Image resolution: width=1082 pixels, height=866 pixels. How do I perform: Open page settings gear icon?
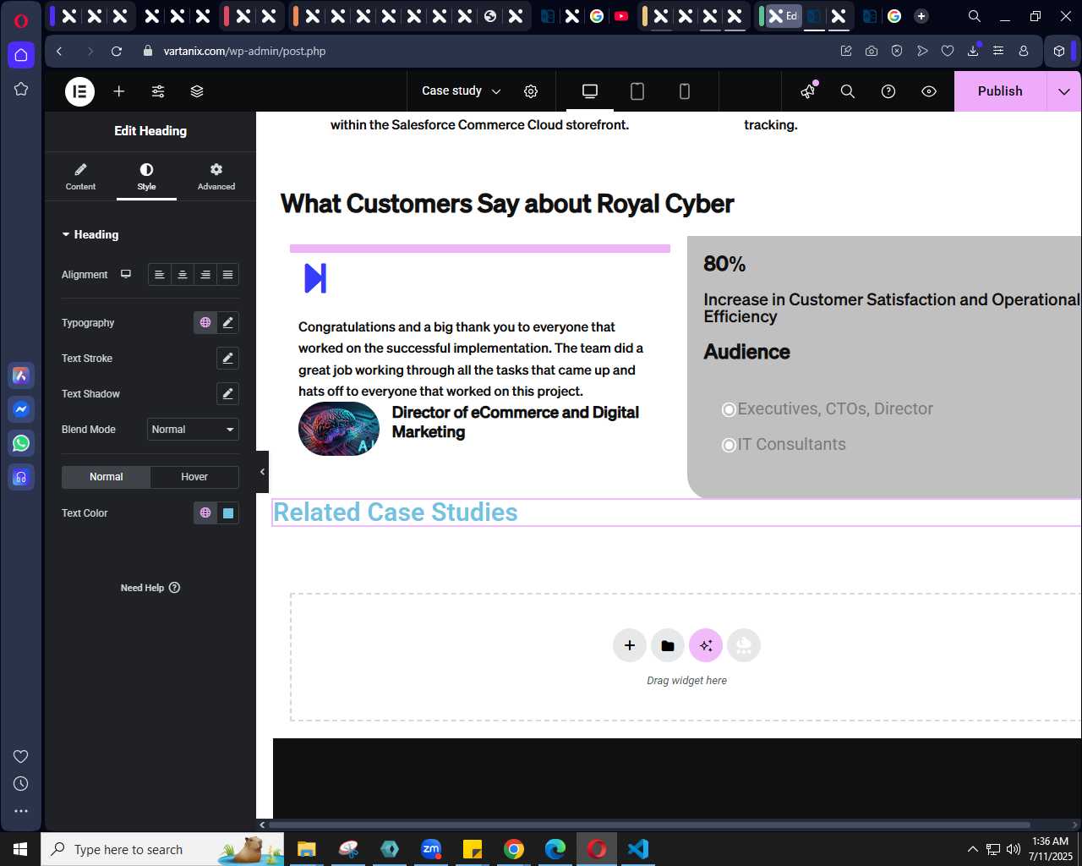tap(531, 91)
